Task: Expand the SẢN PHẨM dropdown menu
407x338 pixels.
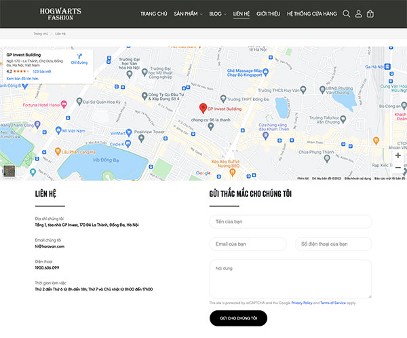Action: [188, 14]
